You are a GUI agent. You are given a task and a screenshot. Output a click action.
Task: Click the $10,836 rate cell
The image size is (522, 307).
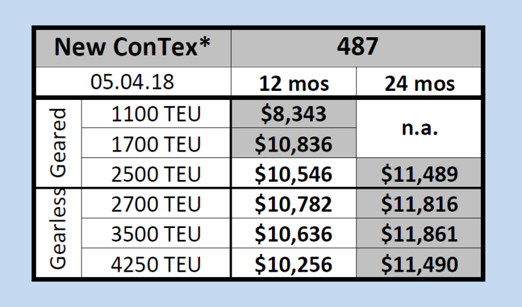click(294, 146)
